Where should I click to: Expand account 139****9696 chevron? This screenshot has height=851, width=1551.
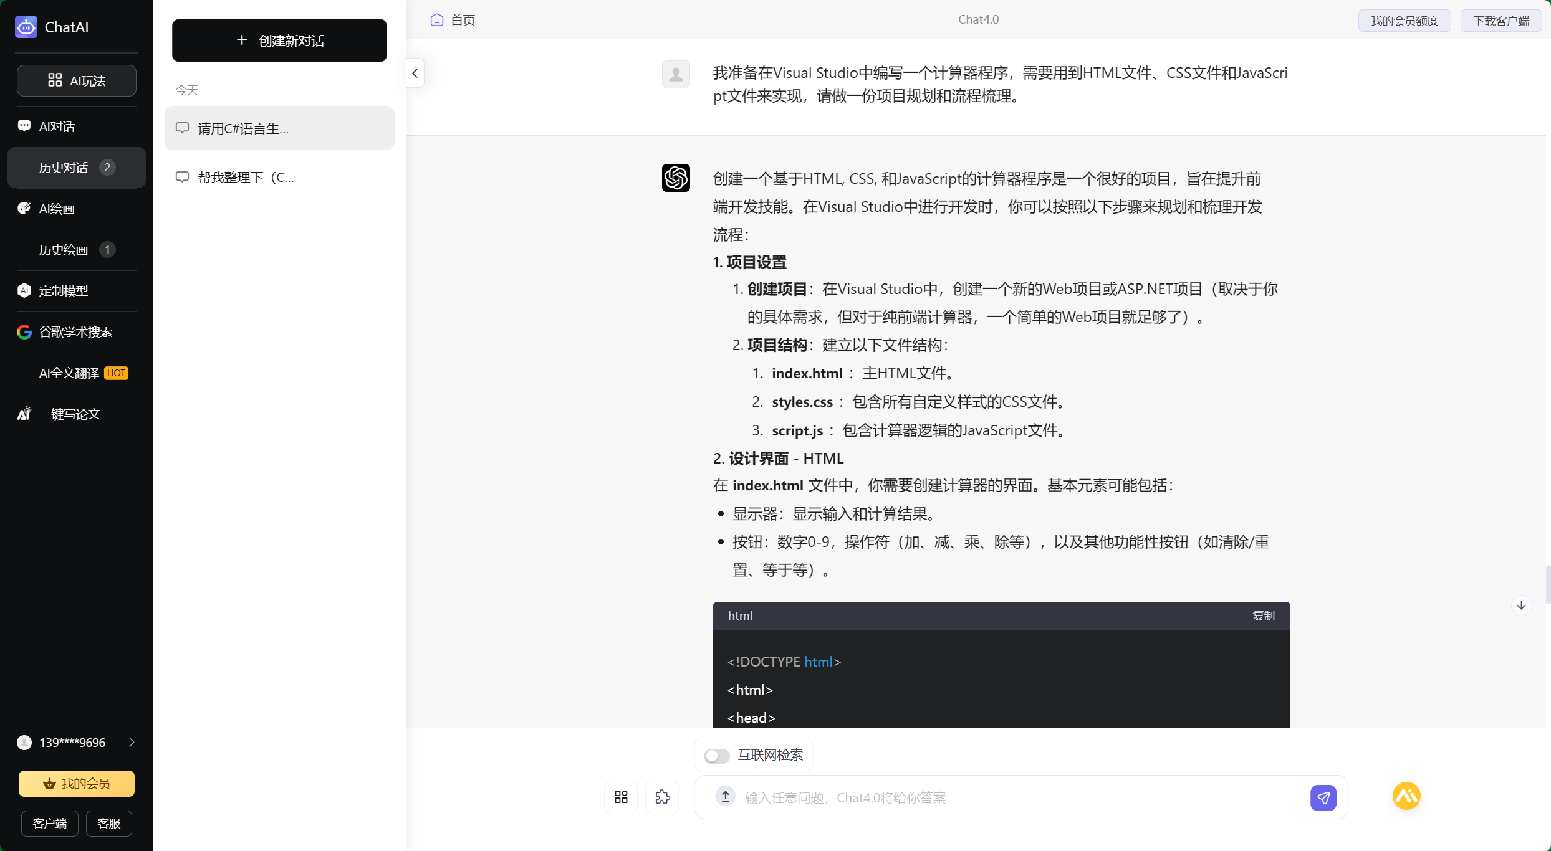click(x=132, y=742)
